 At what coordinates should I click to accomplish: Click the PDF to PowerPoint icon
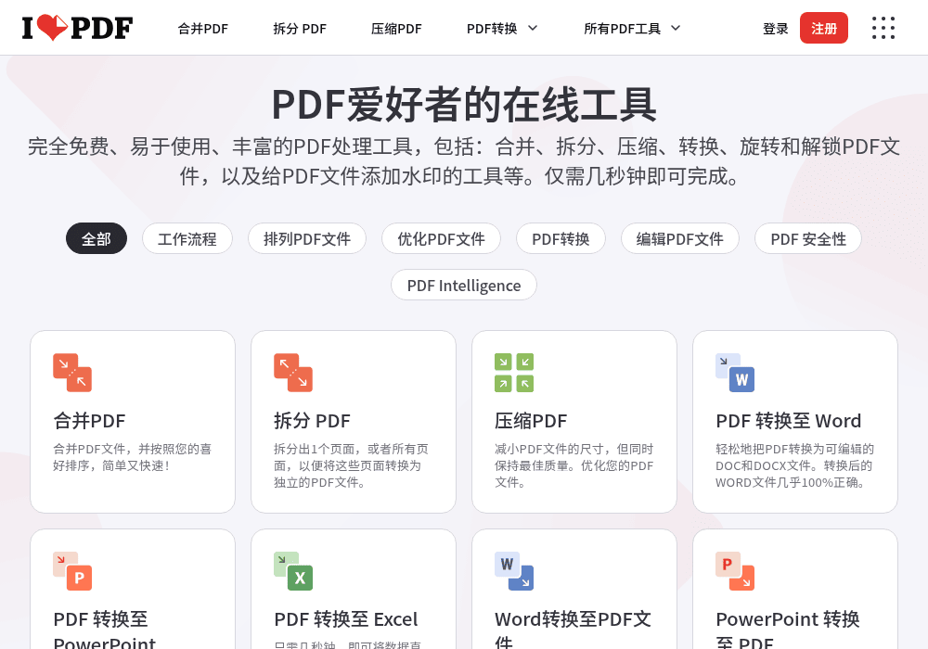(x=72, y=571)
